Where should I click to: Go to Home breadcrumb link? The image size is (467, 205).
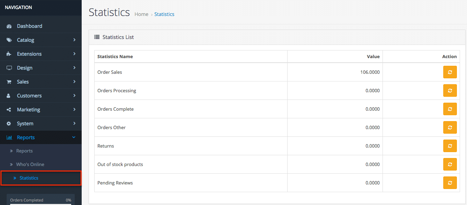pos(141,14)
